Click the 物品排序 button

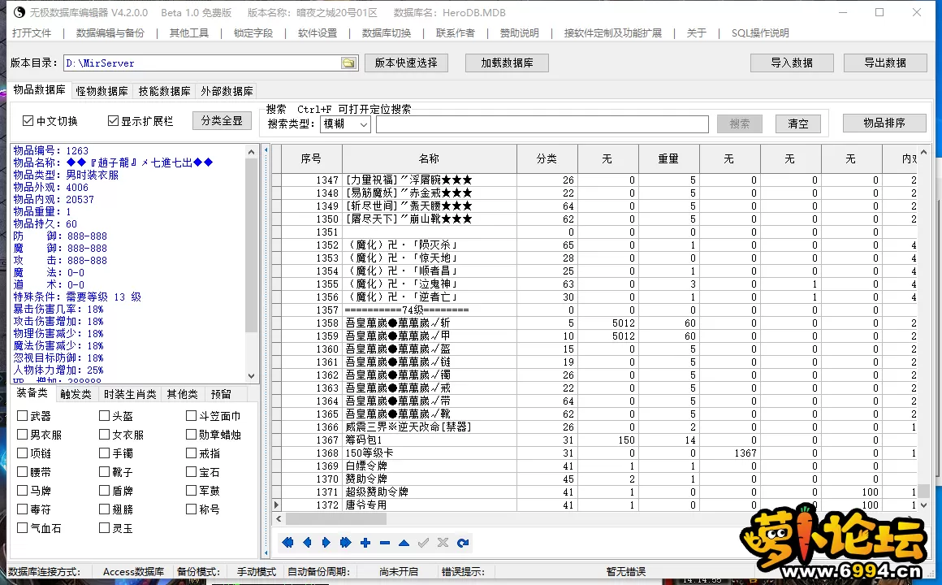tap(884, 123)
